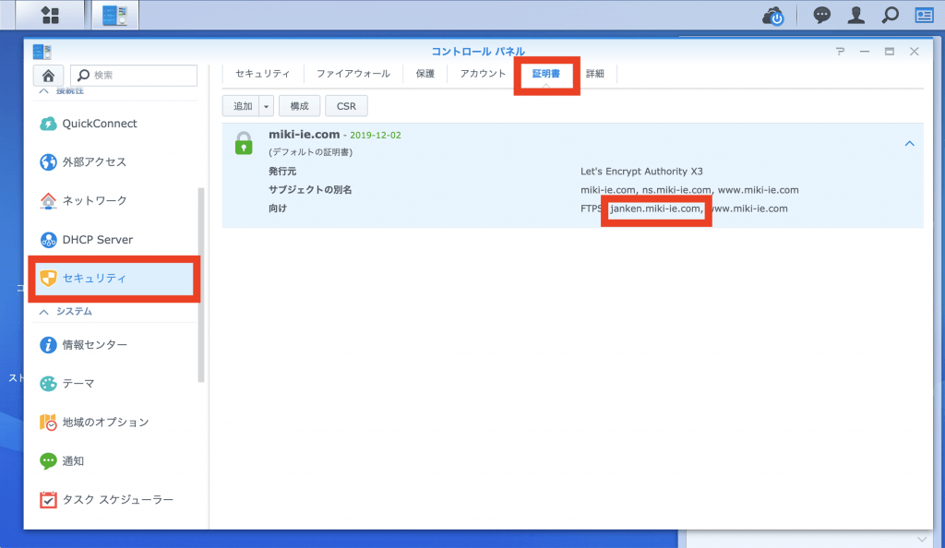Go to Control Panel home button
This screenshot has height=548, width=945.
(48, 76)
